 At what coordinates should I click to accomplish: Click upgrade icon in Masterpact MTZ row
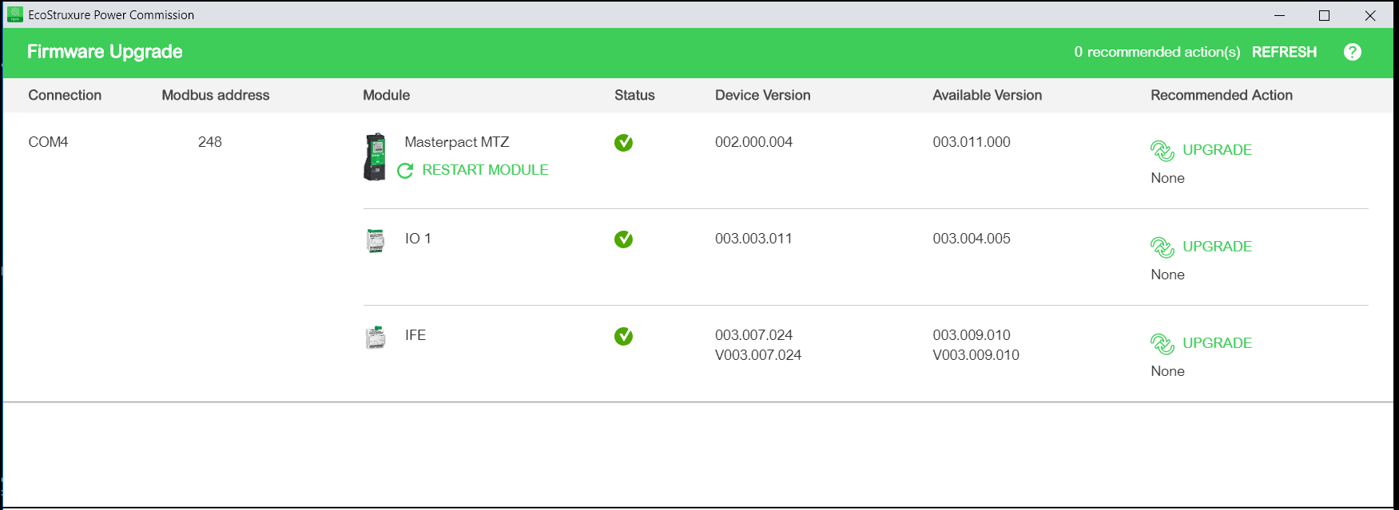tap(1162, 150)
